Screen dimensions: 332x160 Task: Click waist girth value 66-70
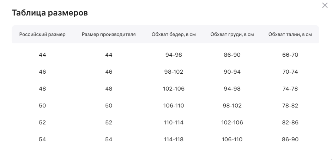[290, 55]
